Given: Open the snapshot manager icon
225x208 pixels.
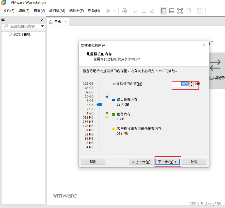Looking at the screenshot, I should coord(152,11).
